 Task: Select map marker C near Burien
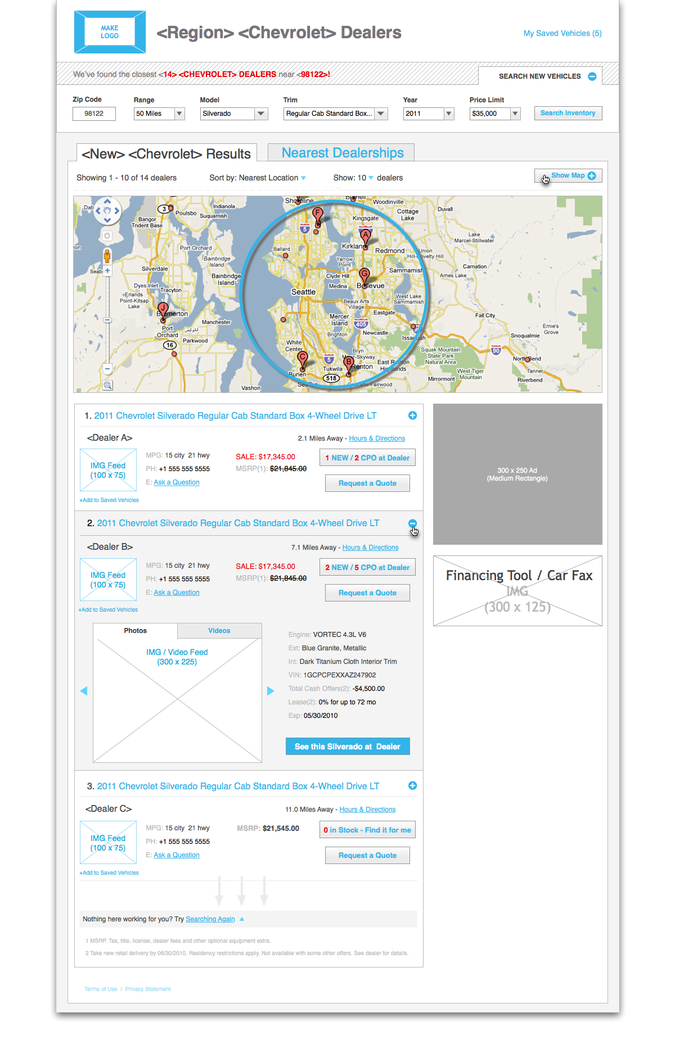[303, 360]
